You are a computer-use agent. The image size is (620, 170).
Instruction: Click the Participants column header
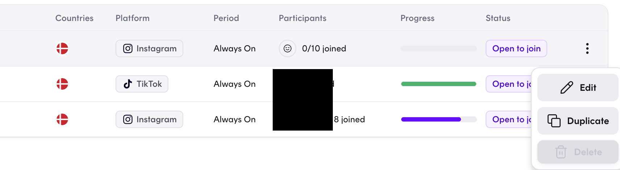[302, 18]
